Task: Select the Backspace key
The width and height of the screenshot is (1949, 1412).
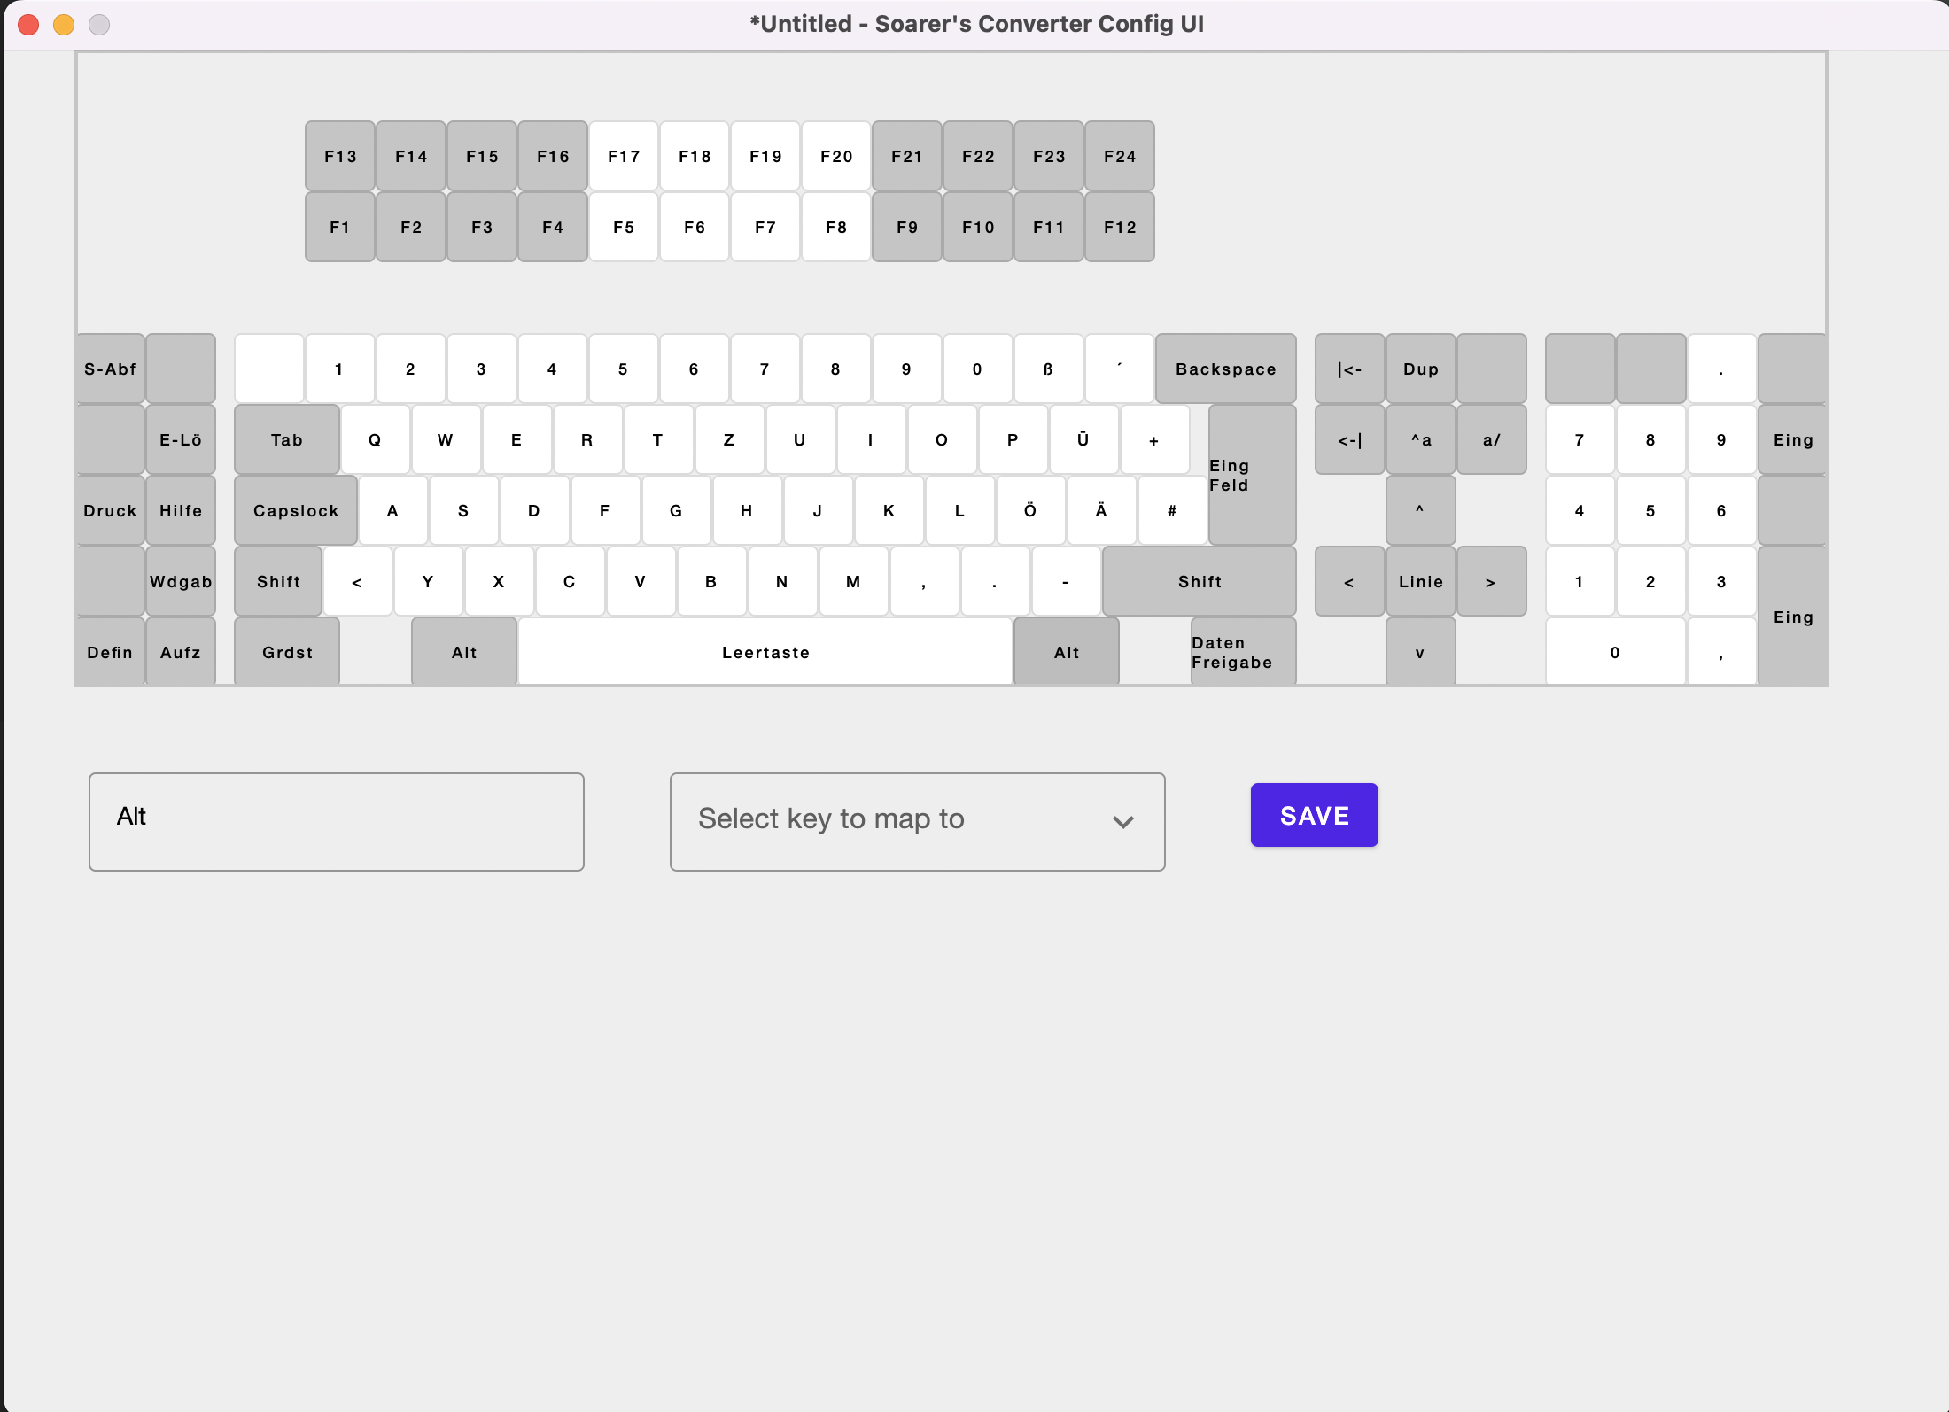Action: point(1225,369)
